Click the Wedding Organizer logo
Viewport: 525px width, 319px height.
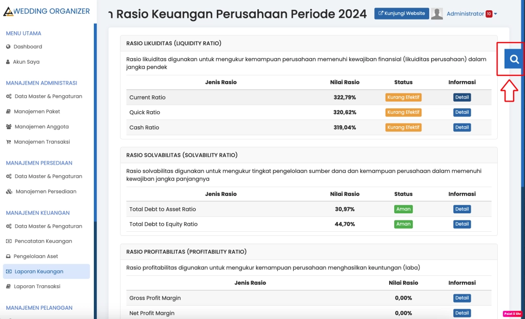[47, 11]
